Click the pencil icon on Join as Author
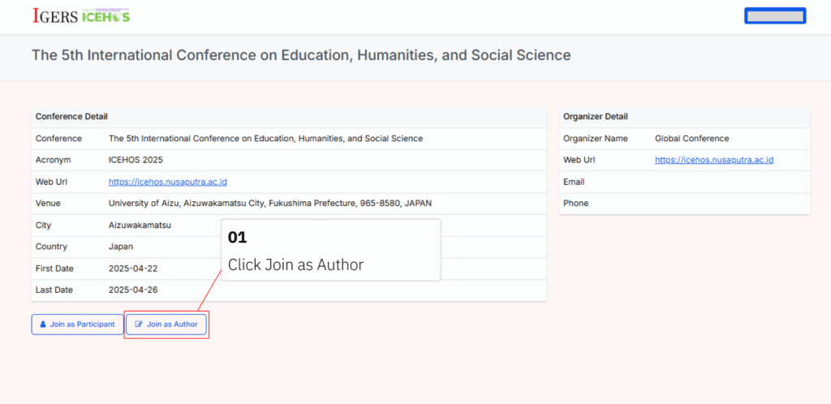831x404 pixels. tap(139, 324)
